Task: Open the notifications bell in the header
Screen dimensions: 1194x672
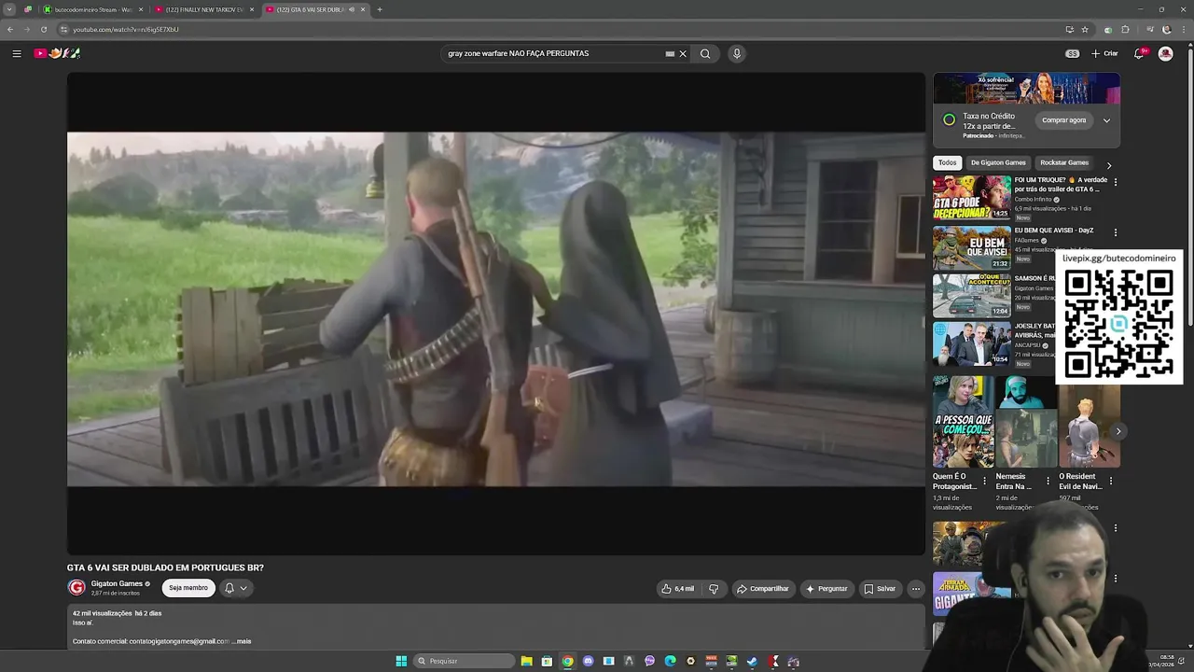Action: tap(1139, 53)
